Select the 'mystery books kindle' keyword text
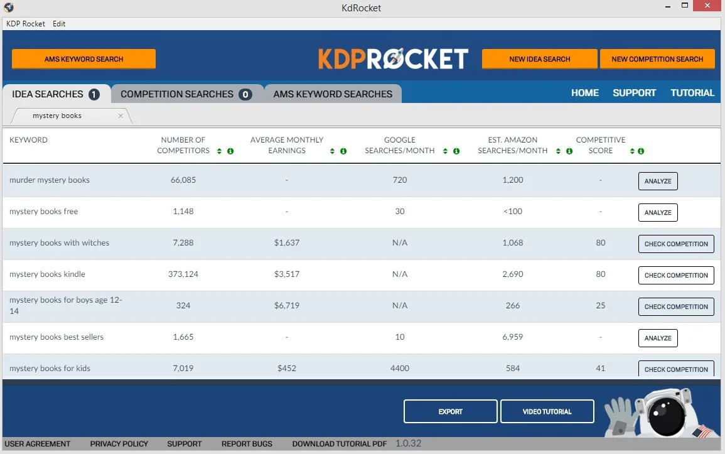 (x=47, y=274)
